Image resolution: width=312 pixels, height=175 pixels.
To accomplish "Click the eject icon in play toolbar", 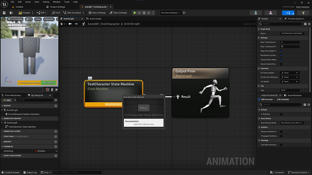I will pyautogui.click(x=149, y=13).
